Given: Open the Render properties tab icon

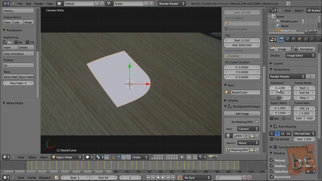Looking at the screenshot, I should (282, 39).
